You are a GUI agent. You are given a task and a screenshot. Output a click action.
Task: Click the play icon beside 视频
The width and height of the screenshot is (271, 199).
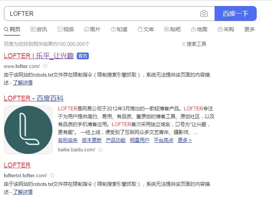(59, 29)
